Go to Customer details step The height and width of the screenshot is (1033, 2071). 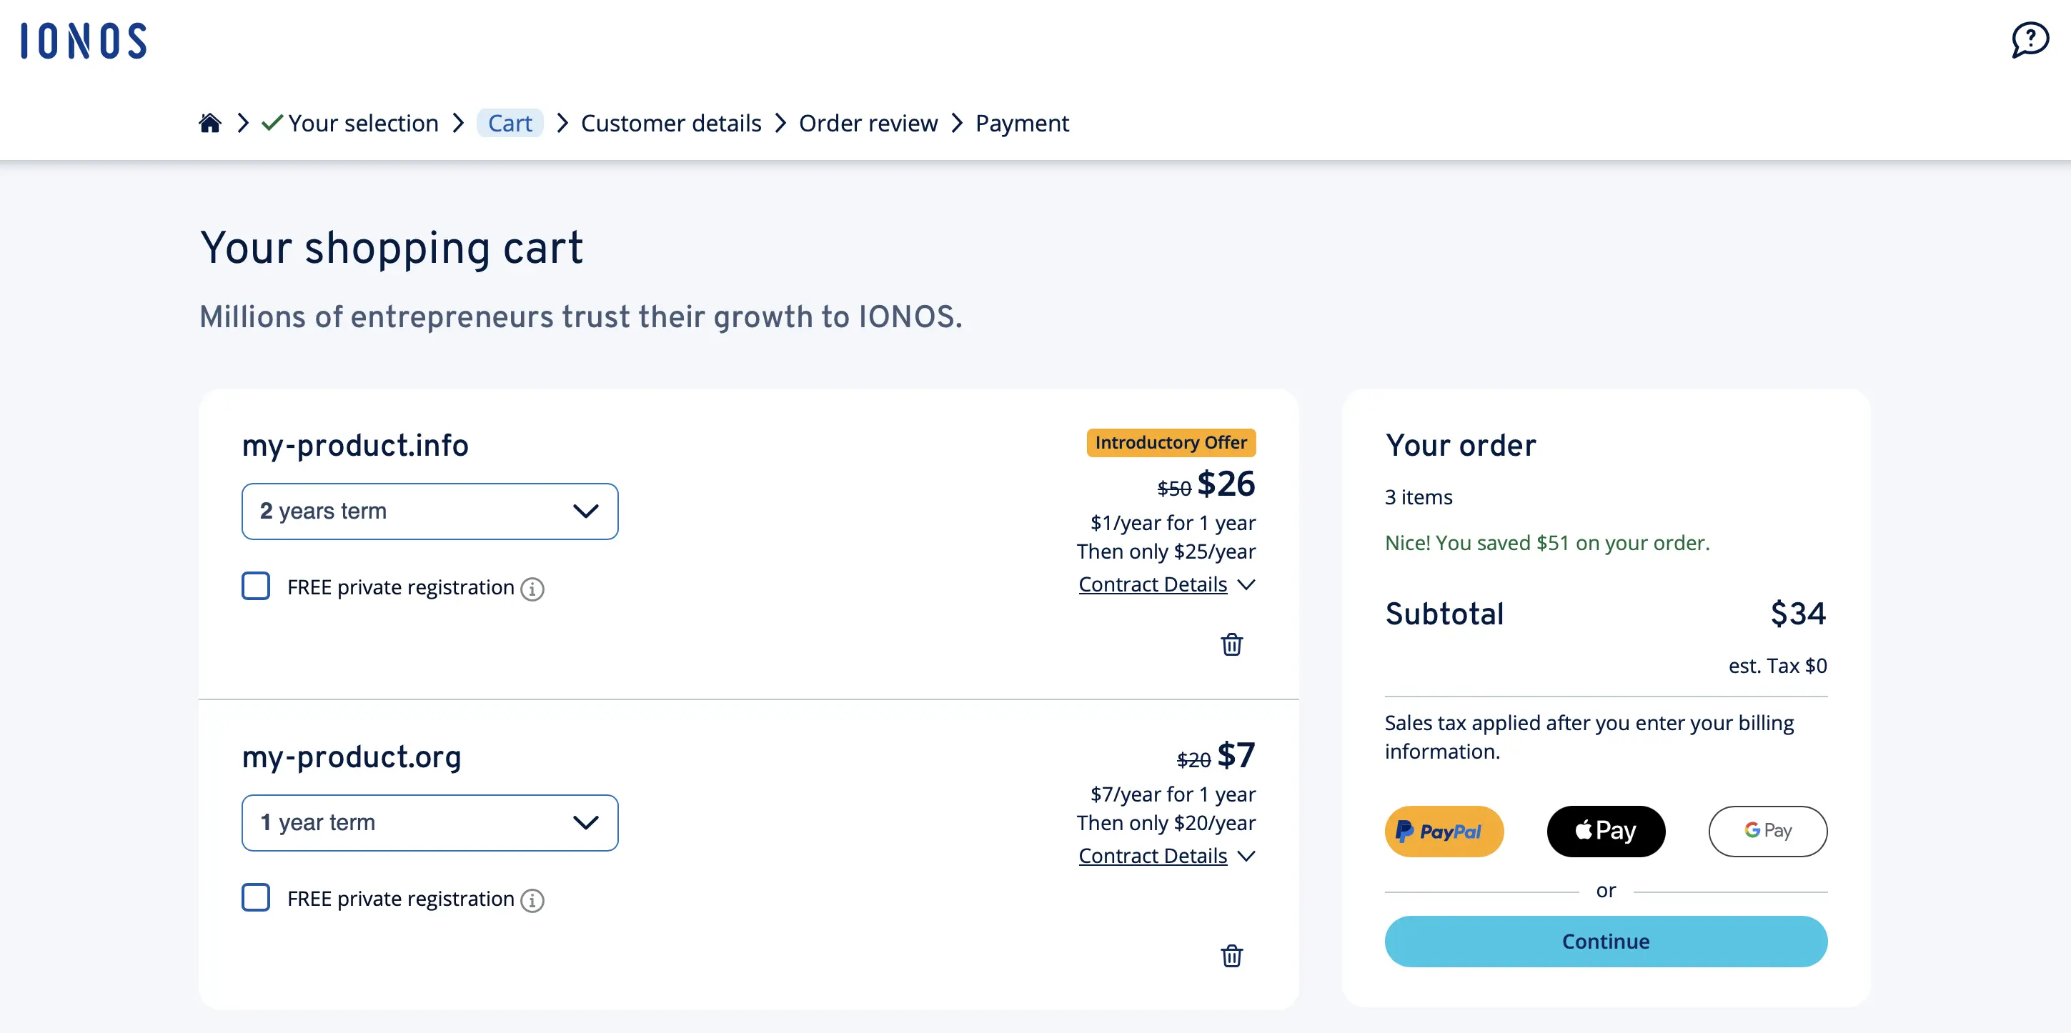click(x=671, y=122)
